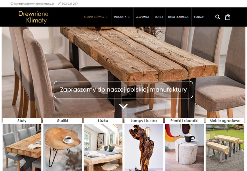The height and width of the screenshot is (171, 247).
Task: Select the Pieńki i dodatki category
Action: tap(184, 121)
